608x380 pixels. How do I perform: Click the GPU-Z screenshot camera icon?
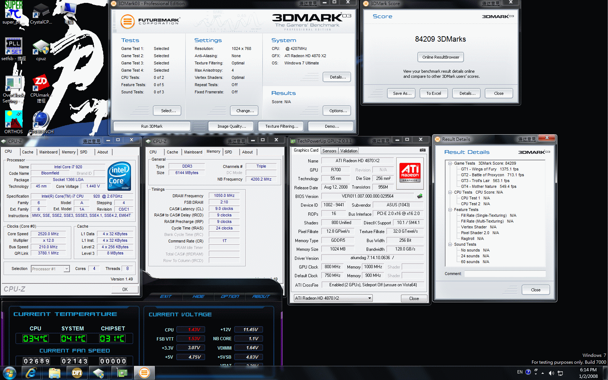[422, 150]
